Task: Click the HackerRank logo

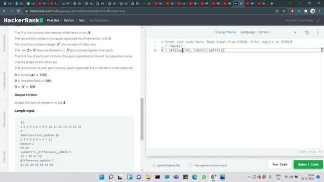Action: (23, 20)
